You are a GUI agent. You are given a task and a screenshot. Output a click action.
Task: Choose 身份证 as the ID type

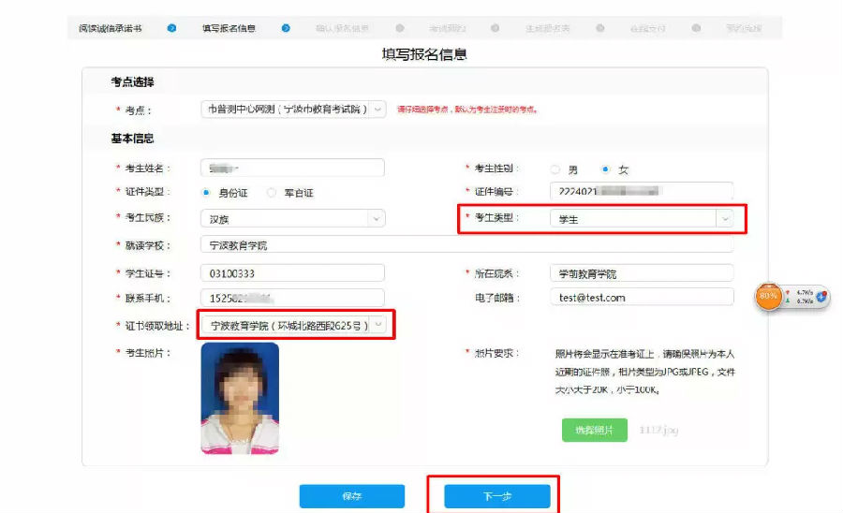[206, 193]
